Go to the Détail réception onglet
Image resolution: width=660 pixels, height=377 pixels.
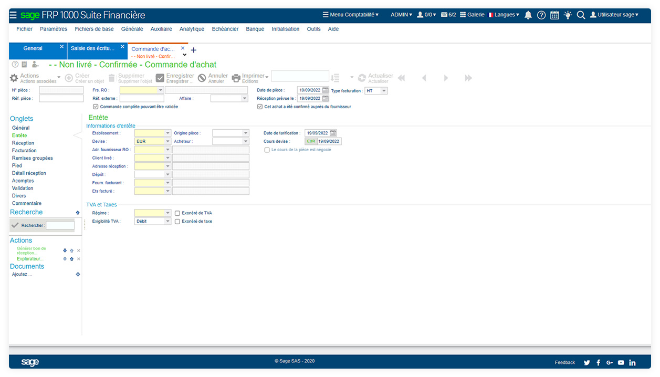29,173
